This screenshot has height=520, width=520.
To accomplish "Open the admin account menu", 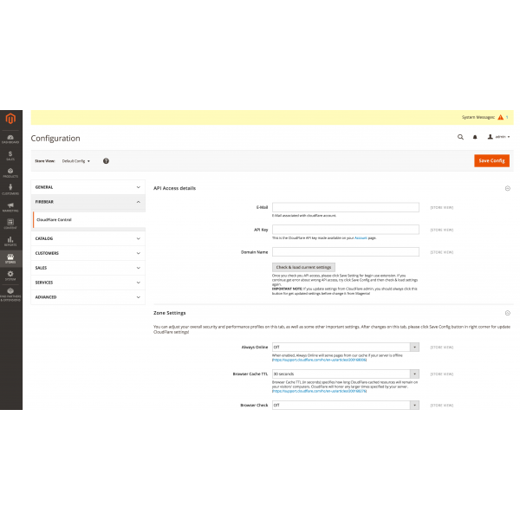I will pos(498,137).
